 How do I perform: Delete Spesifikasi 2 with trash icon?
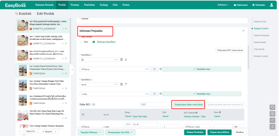tap(122, 84)
